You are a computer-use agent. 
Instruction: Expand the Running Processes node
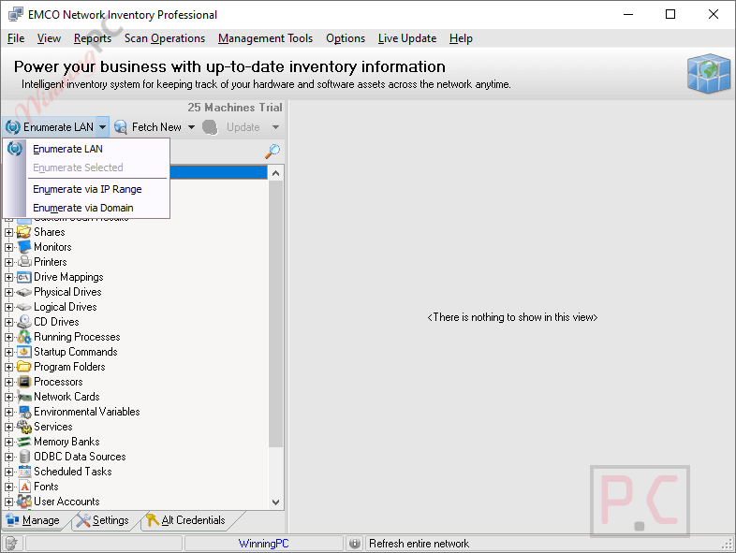tap(9, 337)
